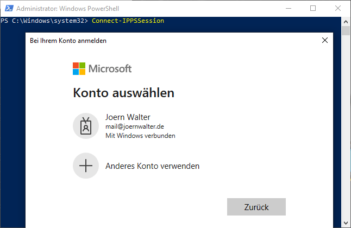Click the plus icon for another account
Image resolution: width=351 pixels, height=228 pixels.
click(86, 166)
